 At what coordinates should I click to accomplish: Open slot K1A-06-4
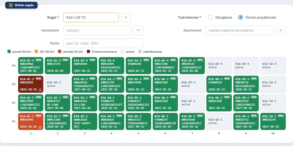[x=165, y=66]
